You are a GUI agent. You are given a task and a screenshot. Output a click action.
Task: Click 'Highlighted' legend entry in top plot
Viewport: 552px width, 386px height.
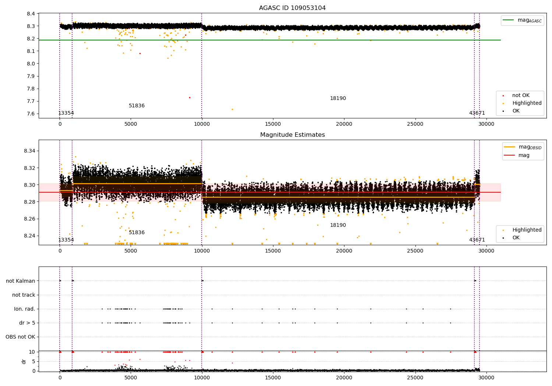[527, 103]
